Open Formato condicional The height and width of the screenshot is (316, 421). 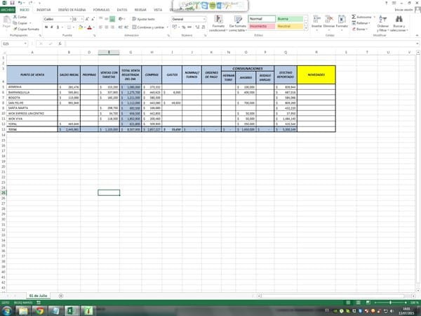[218, 23]
